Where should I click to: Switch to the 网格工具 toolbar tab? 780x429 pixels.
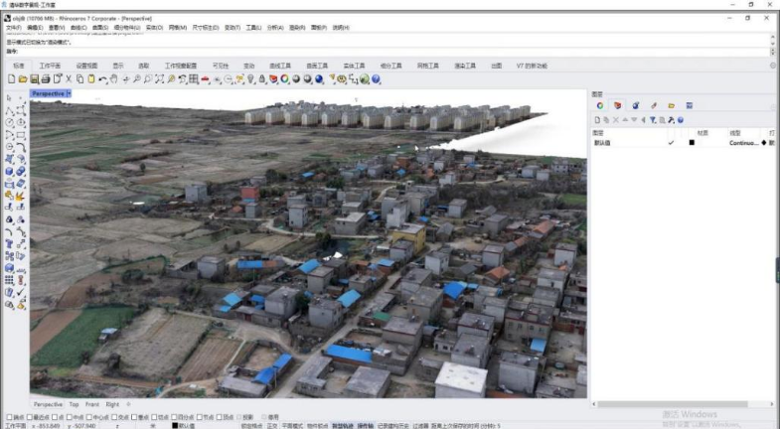coord(428,66)
